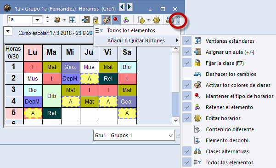Viewport: 276px width, 168px height.
Task: Toggle the red pushpin toolbar button
Action: click(116, 20)
